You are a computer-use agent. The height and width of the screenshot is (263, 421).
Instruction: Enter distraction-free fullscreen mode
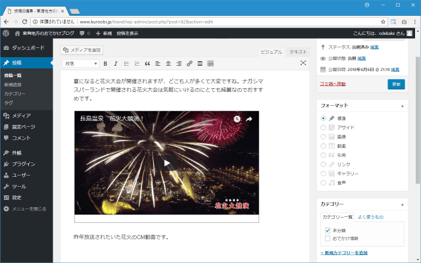(303, 63)
